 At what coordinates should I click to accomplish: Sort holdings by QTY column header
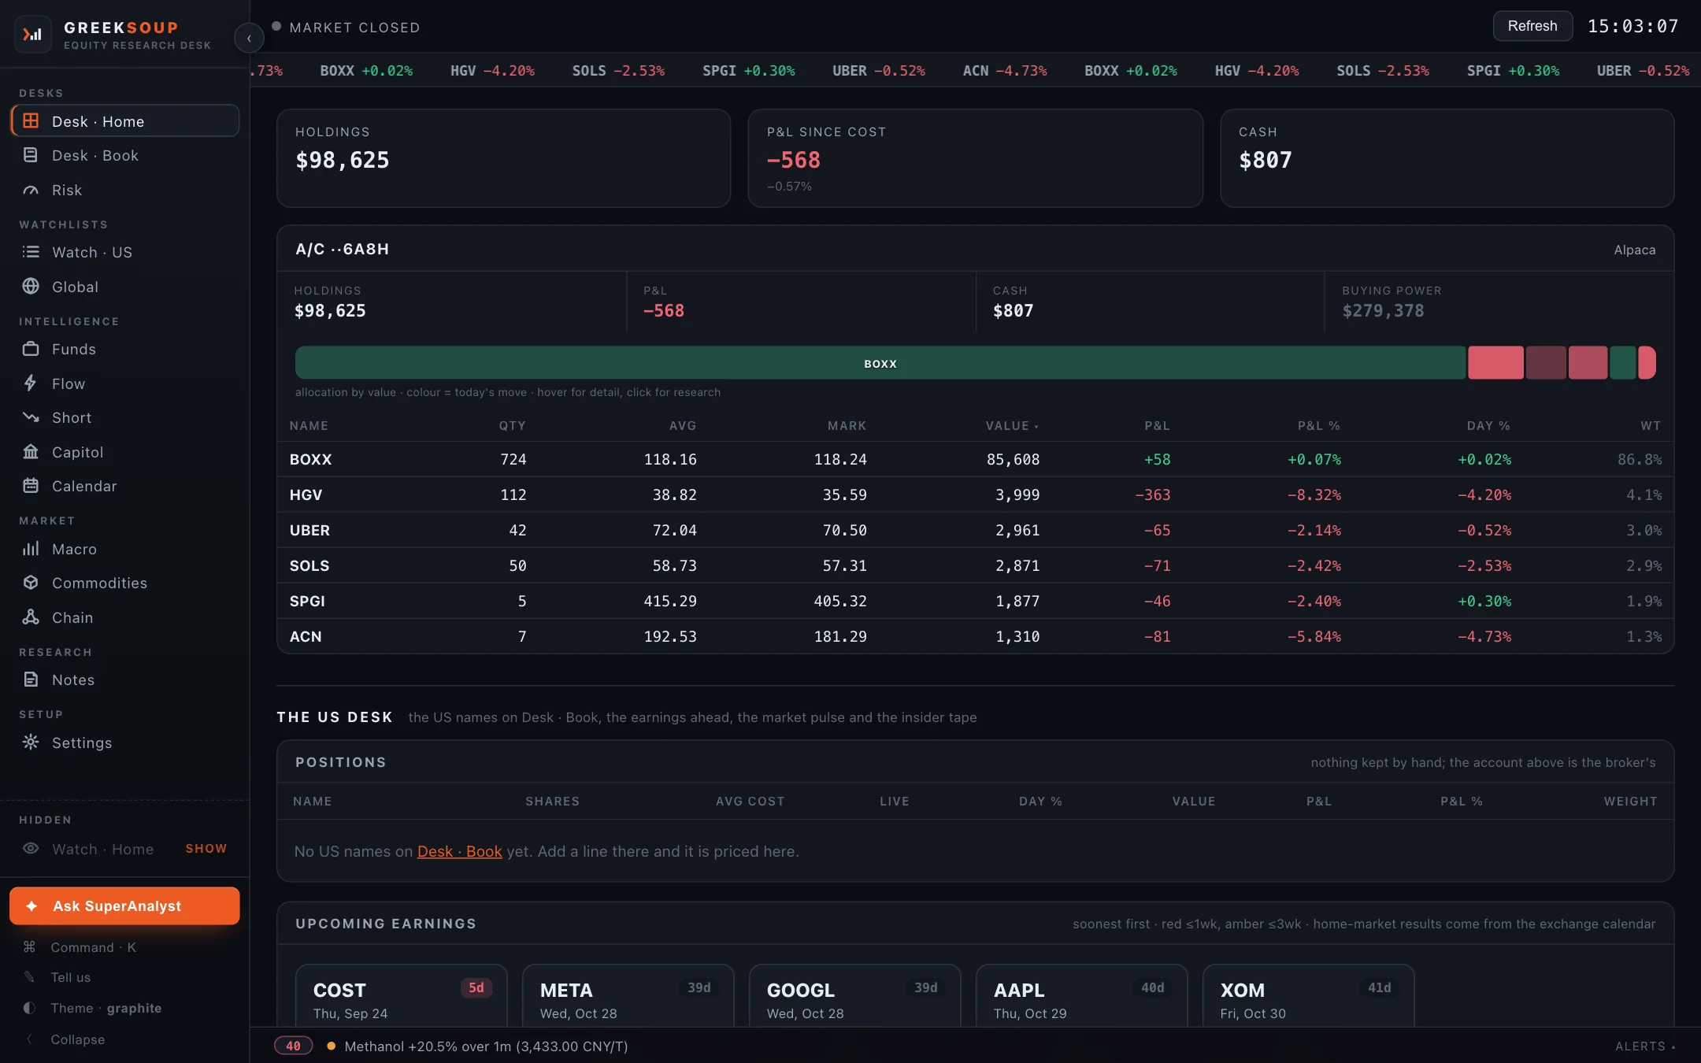click(512, 426)
